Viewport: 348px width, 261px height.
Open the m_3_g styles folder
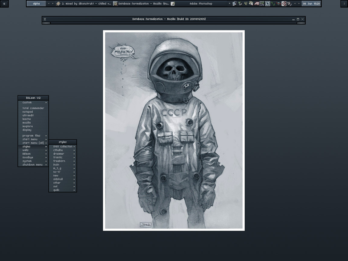(x=63, y=168)
